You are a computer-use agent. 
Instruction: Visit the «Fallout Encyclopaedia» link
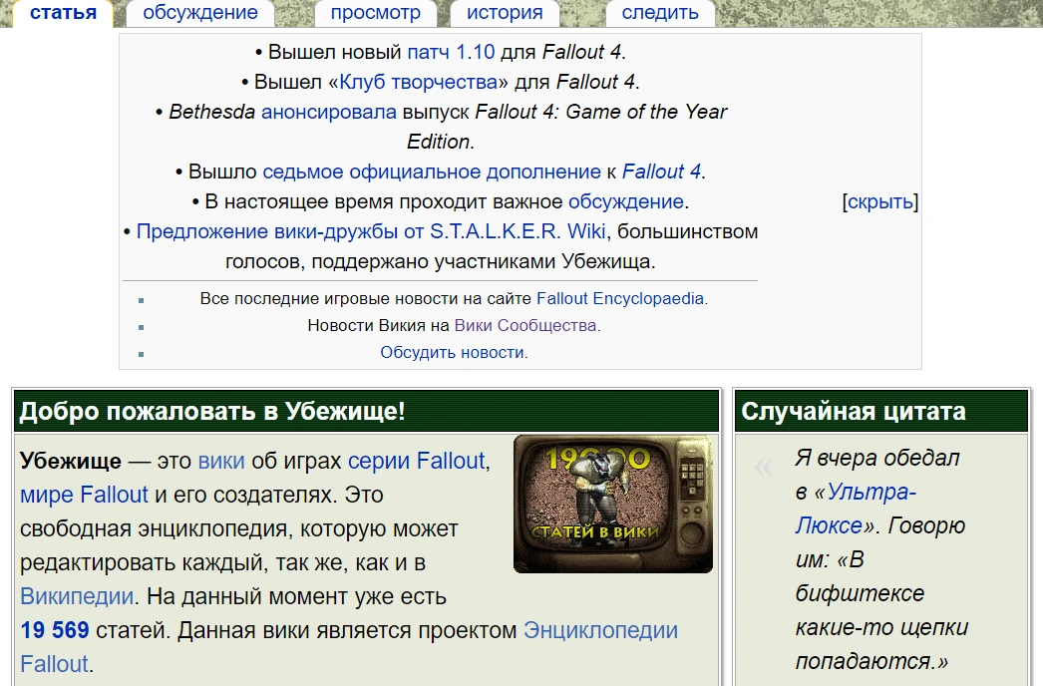click(x=620, y=299)
